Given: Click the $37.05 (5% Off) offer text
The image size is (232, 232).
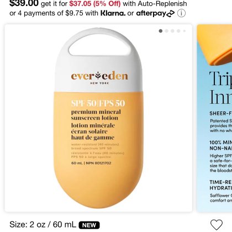Looking at the screenshot, I should [x=95, y=3].
